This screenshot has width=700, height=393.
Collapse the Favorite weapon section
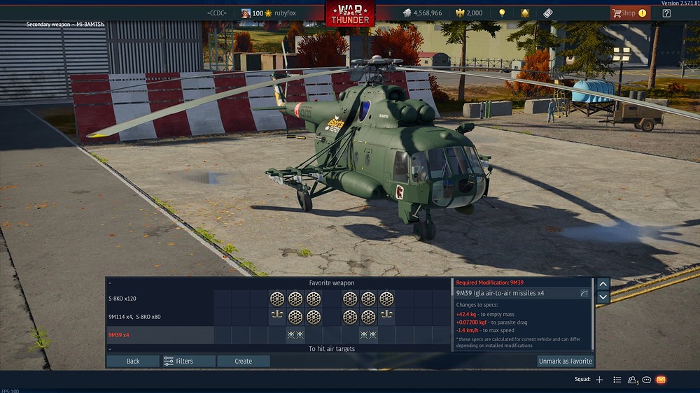[x=110, y=283]
